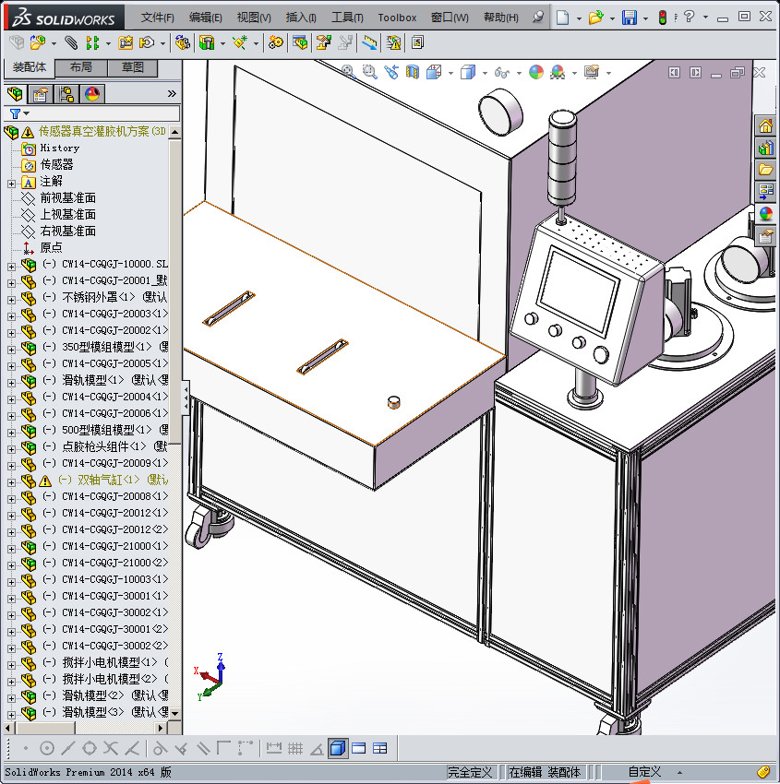Click the Display Style cube icon
Image resolution: width=780 pixels, height=784 pixels.
468,73
